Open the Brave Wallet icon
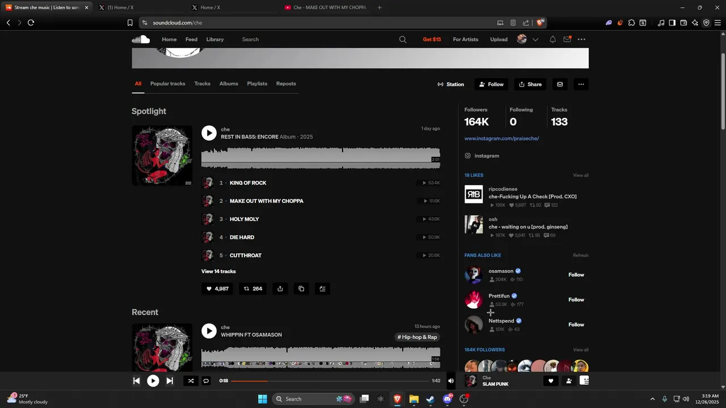This screenshot has width=726, height=408. tap(683, 23)
